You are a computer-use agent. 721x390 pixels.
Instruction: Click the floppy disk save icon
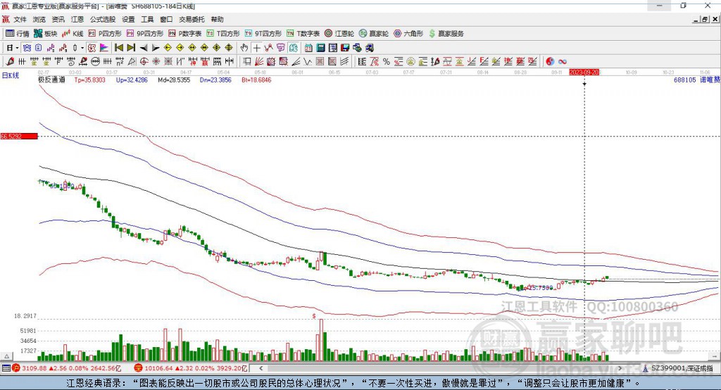345,48
